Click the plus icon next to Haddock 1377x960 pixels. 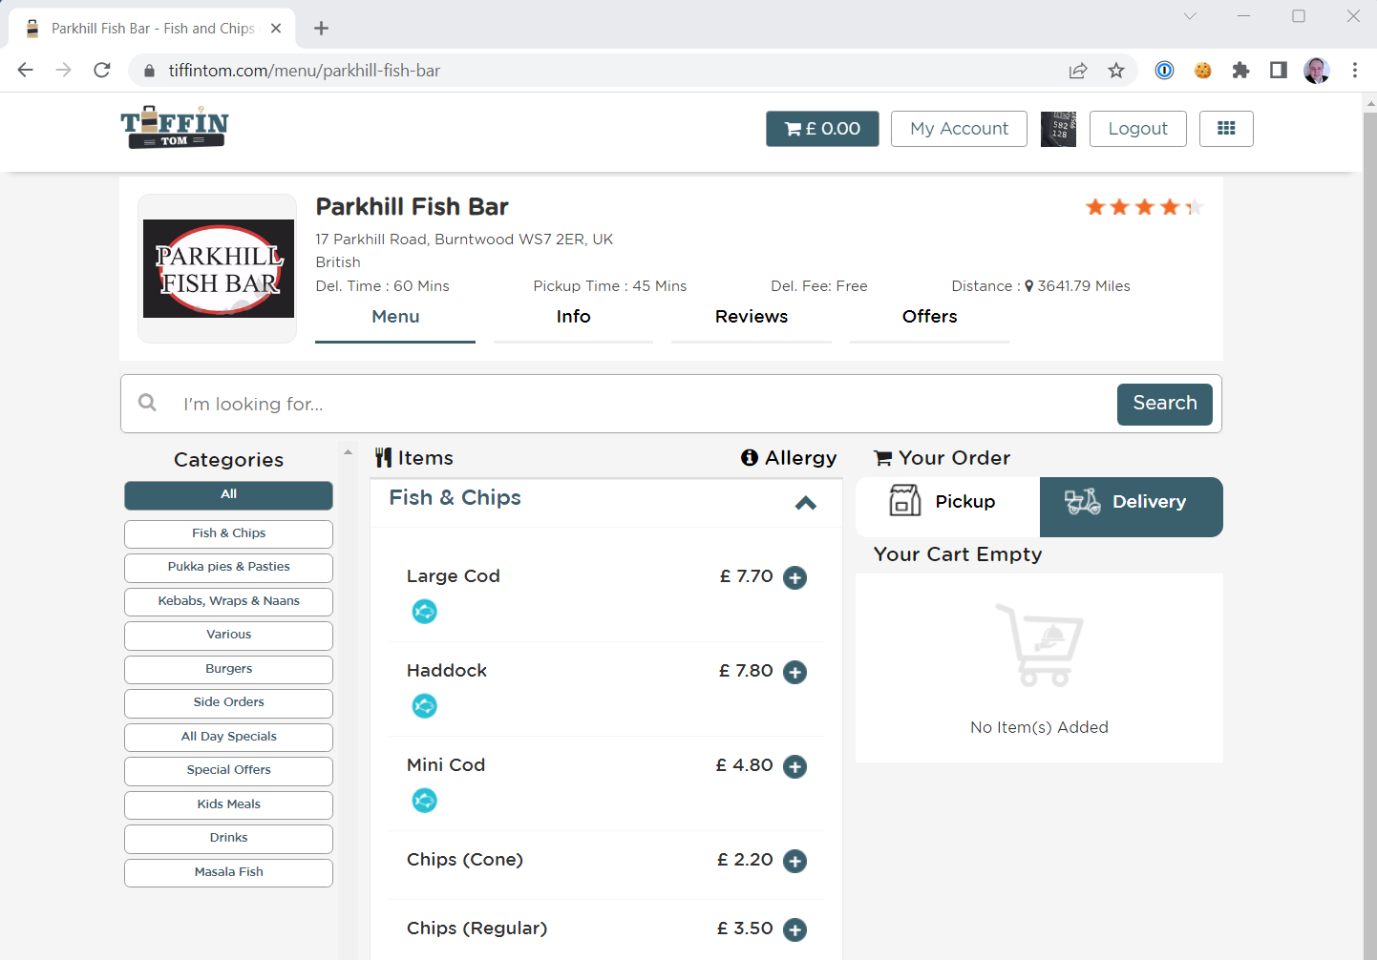(794, 672)
